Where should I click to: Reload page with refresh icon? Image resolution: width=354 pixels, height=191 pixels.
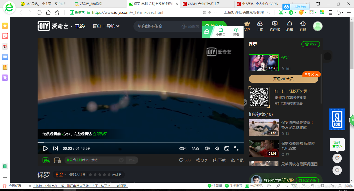[x=39, y=12]
